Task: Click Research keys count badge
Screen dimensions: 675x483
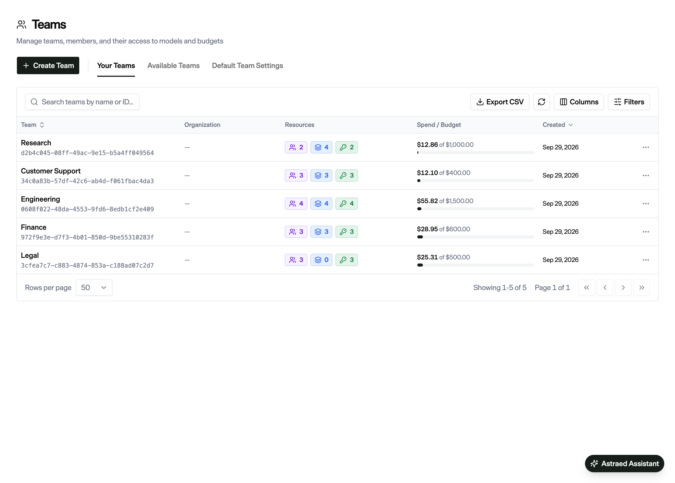Action: point(346,147)
